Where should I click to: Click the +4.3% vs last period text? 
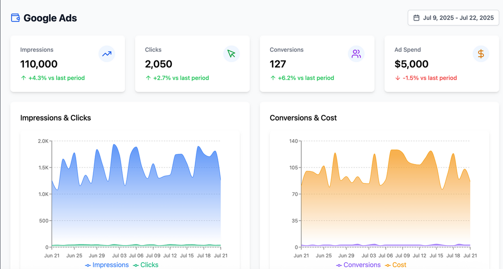tap(57, 78)
